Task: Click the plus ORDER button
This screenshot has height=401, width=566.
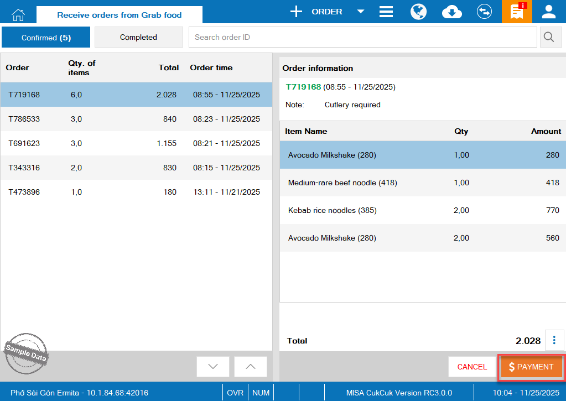Action: pyautogui.click(x=317, y=12)
